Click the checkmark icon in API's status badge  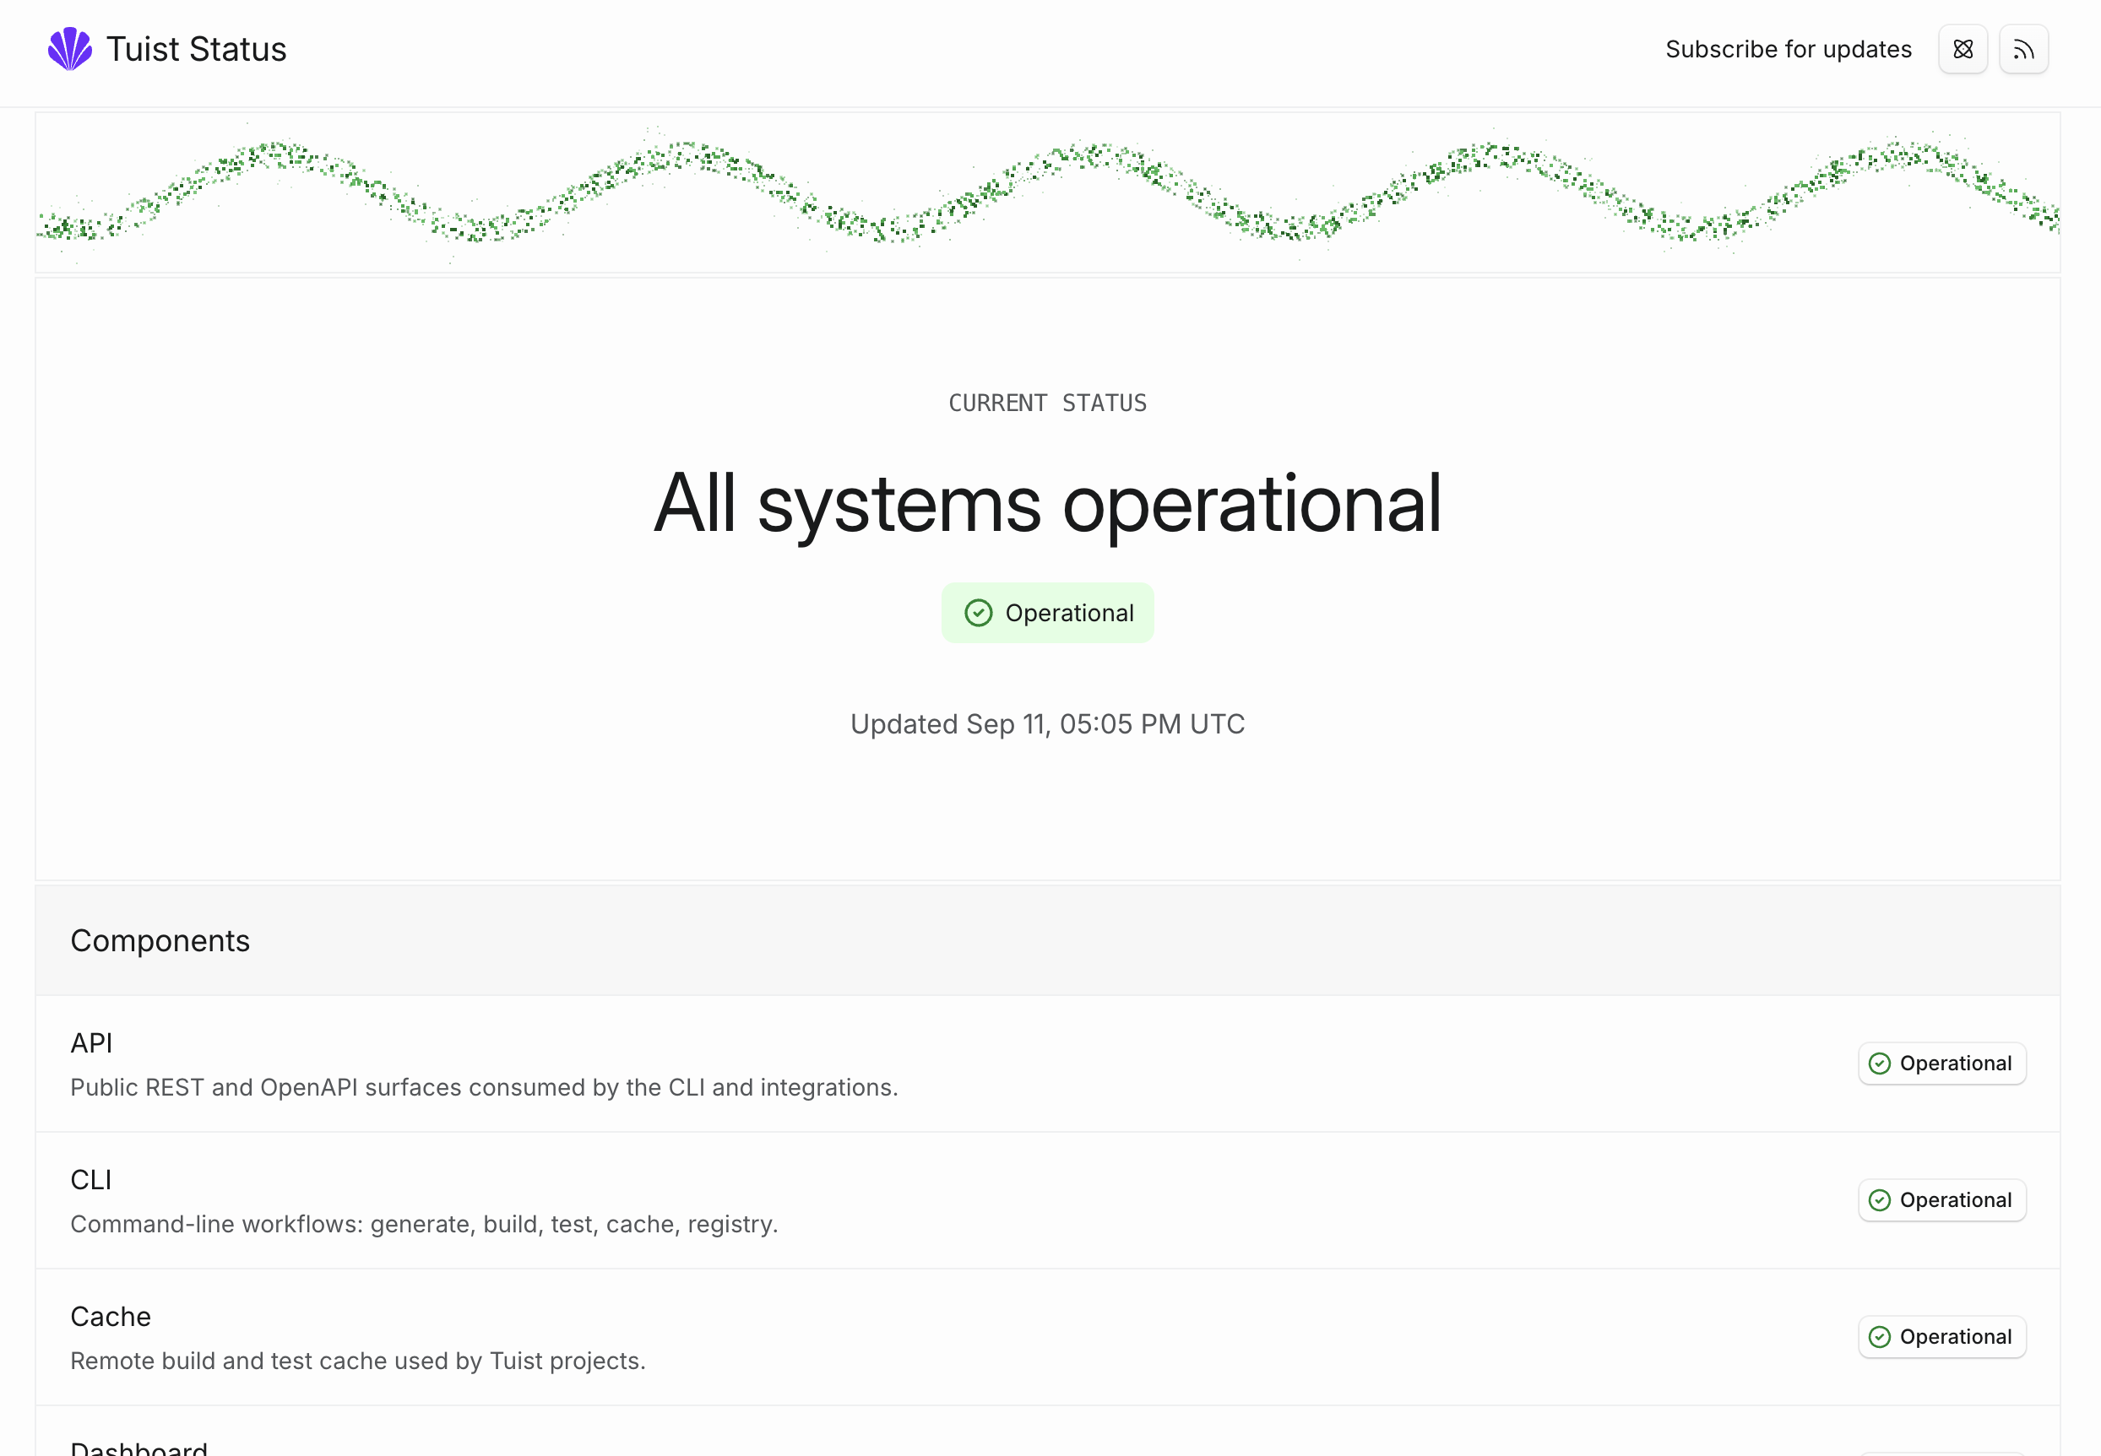click(1879, 1064)
